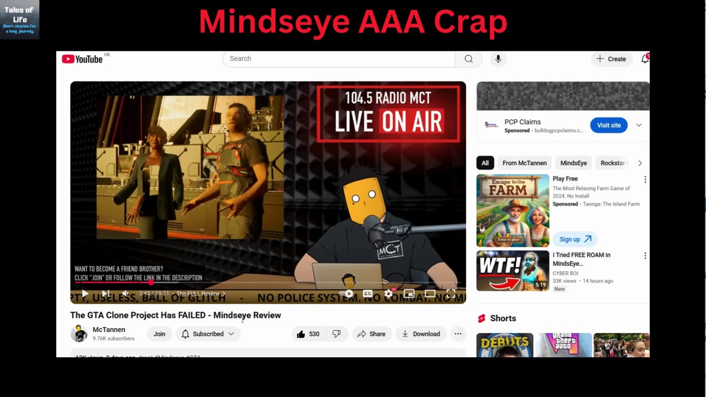Open the Grand Theft Auto short
The image size is (706, 397).
(563, 345)
